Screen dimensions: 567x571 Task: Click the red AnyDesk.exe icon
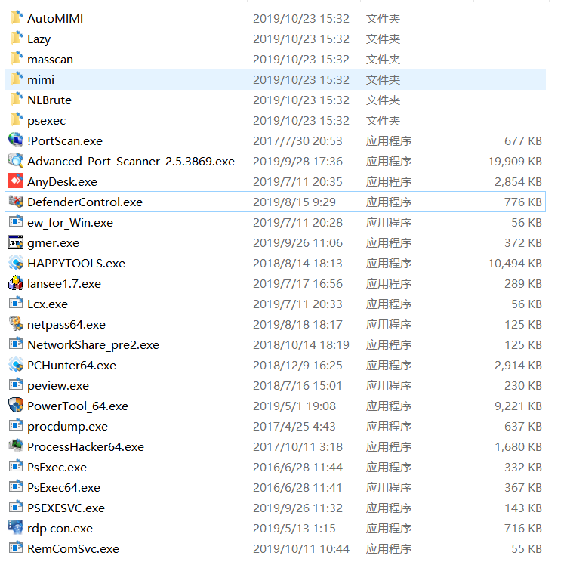click(16, 181)
